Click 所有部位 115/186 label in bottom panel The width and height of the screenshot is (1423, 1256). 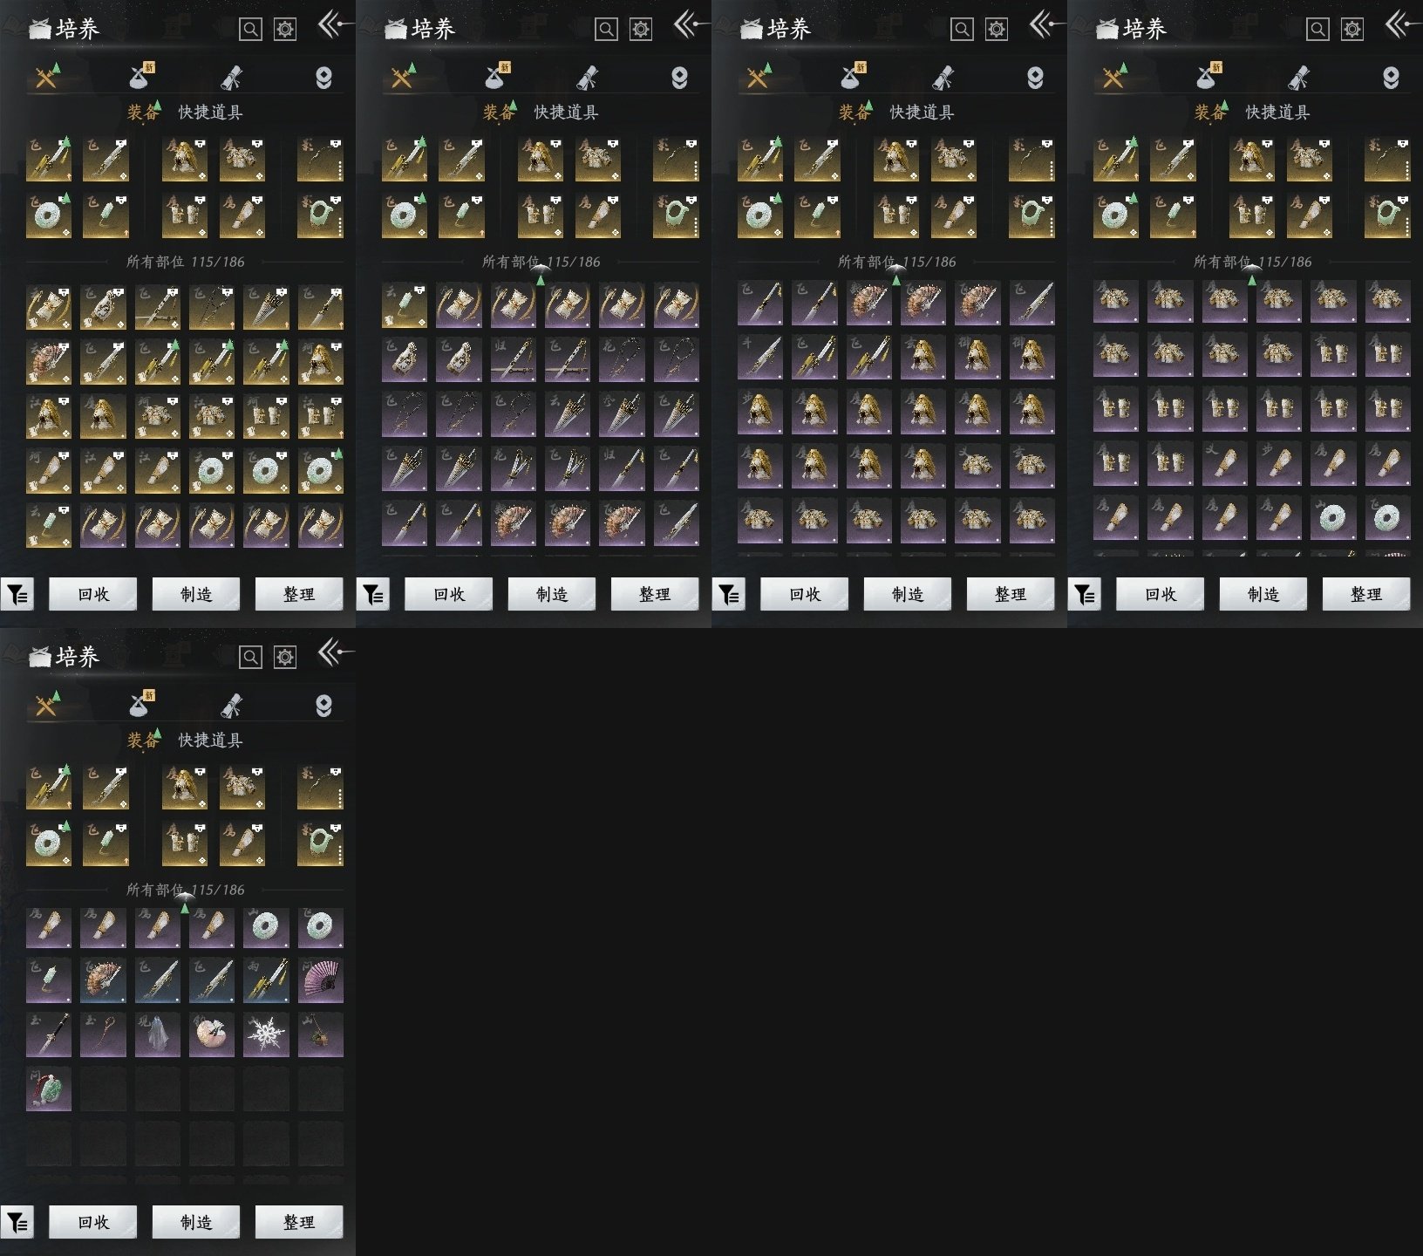tap(185, 890)
